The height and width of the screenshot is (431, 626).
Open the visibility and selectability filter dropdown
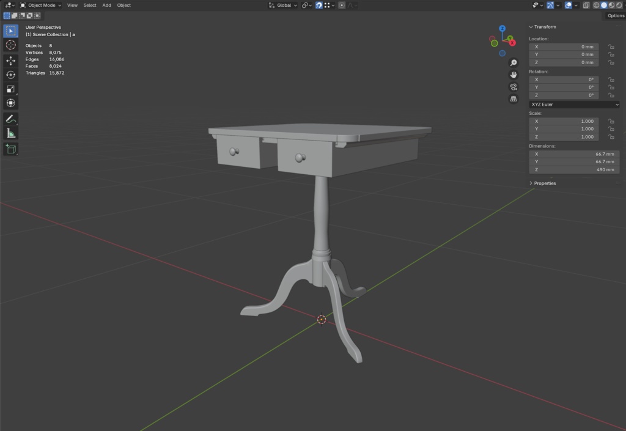[x=537, y=5]
